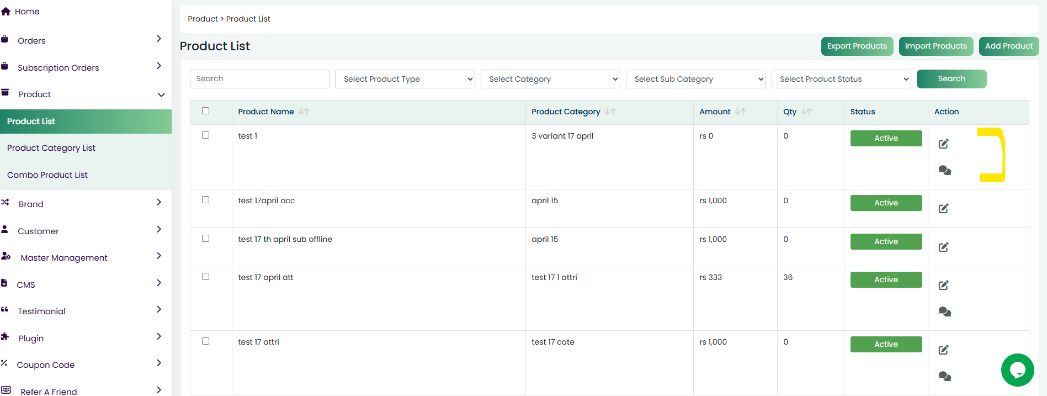Go to Home in sidebar

pyautogui.click(x=27, y=12)
